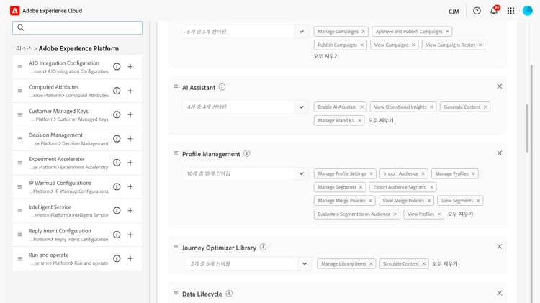Remove Manage Campaigns permission tag

pos(364,32)
